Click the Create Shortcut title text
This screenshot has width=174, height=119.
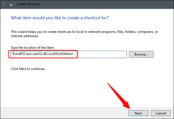tap(28, 4)
